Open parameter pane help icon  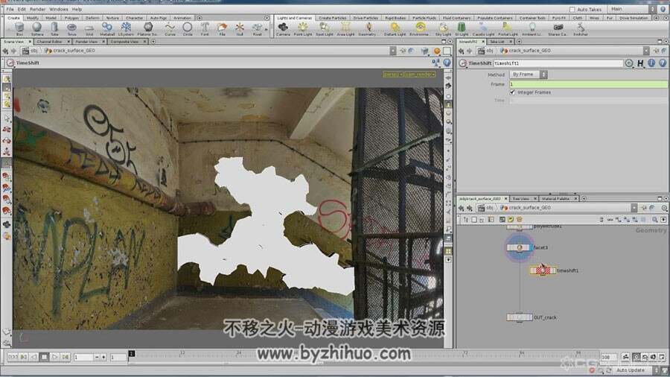tap(663, 63)
